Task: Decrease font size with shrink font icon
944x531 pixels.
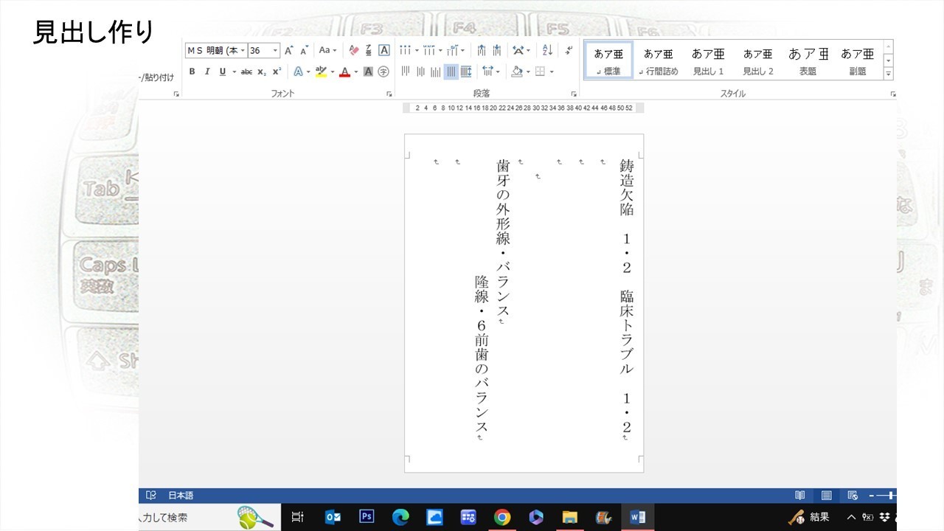Action: (304, 50)
